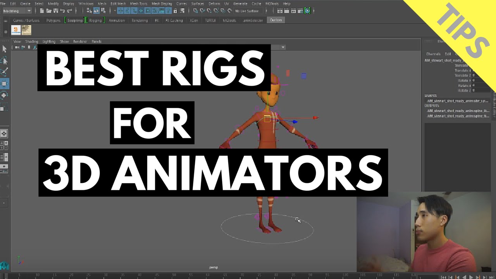Click the Go to end playback button
This screenshot has width=496, height=279.
click(491, 277)
